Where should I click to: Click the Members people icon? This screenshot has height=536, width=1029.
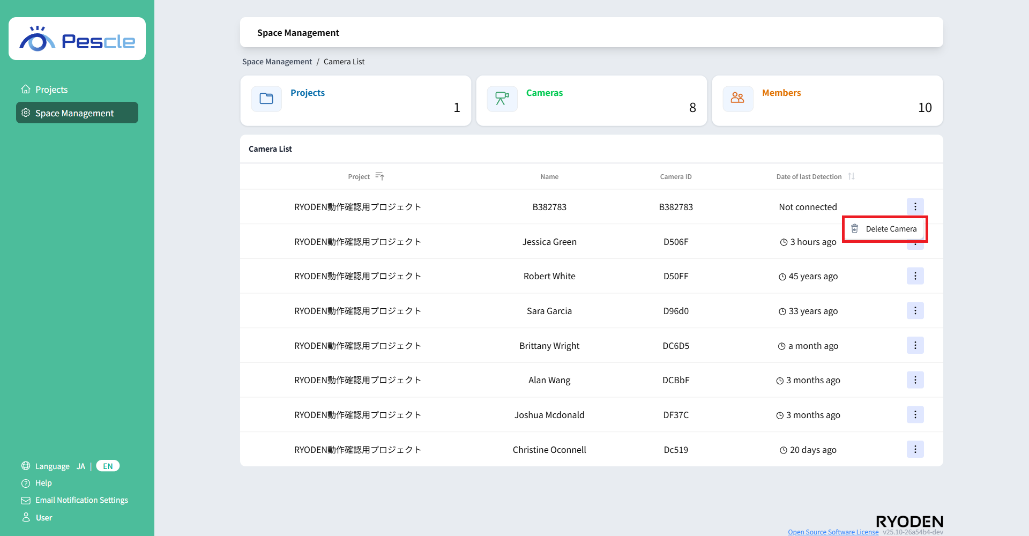click(x=737, y=99)
